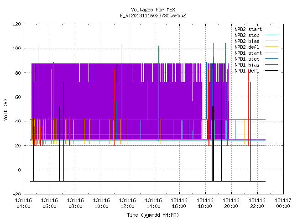Click the y-axis tick value 40

(18, 121)
